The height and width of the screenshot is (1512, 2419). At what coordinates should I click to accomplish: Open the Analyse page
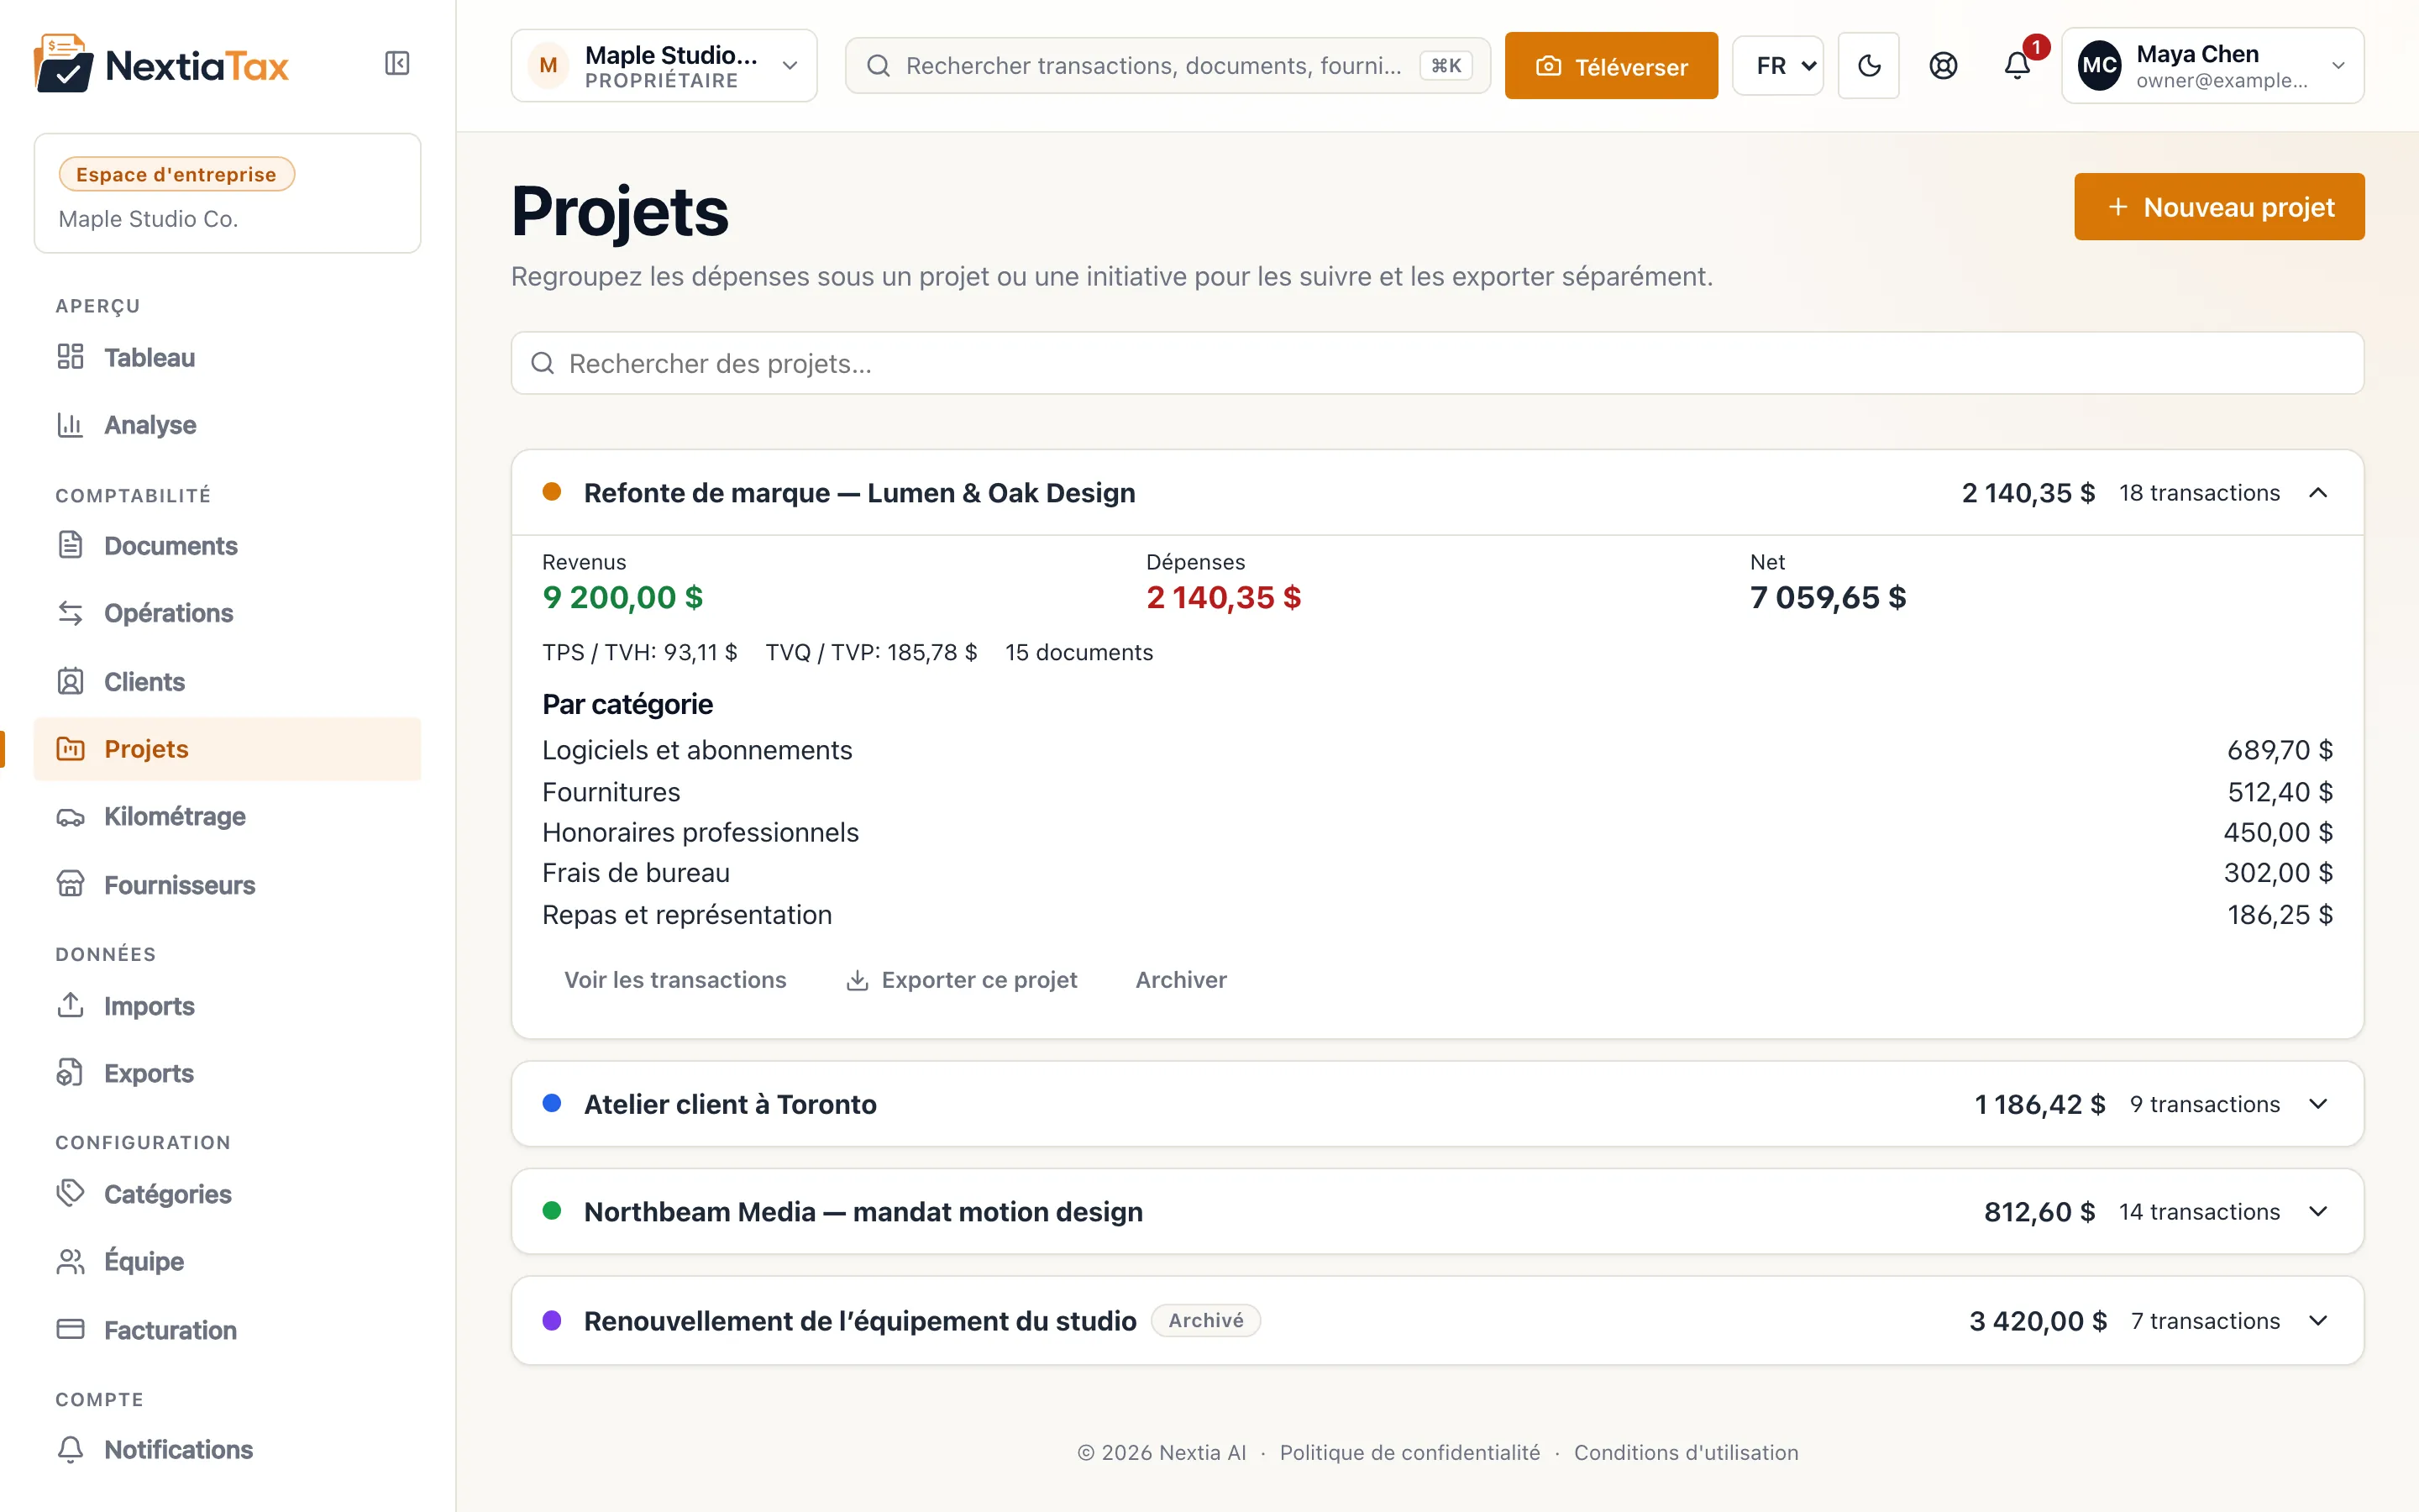coord(227,425)
